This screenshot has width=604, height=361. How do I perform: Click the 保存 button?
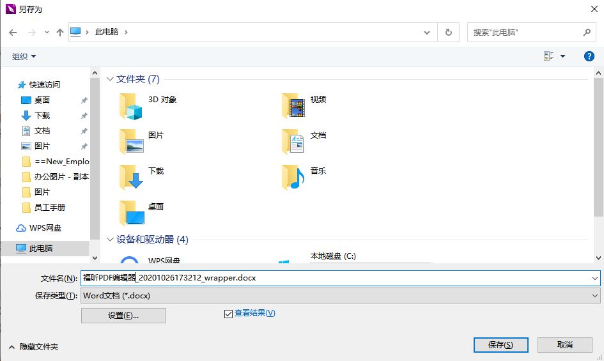pos(500,345)
